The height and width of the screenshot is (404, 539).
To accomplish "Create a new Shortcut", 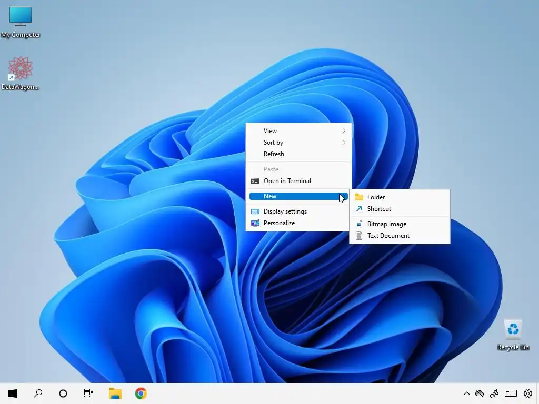I will coord(400,208).
